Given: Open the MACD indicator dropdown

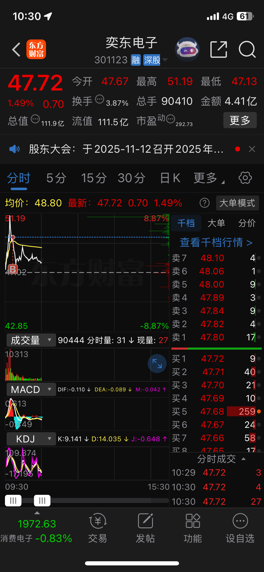Looking at the screenshot, I should click(x=31, y=389).
